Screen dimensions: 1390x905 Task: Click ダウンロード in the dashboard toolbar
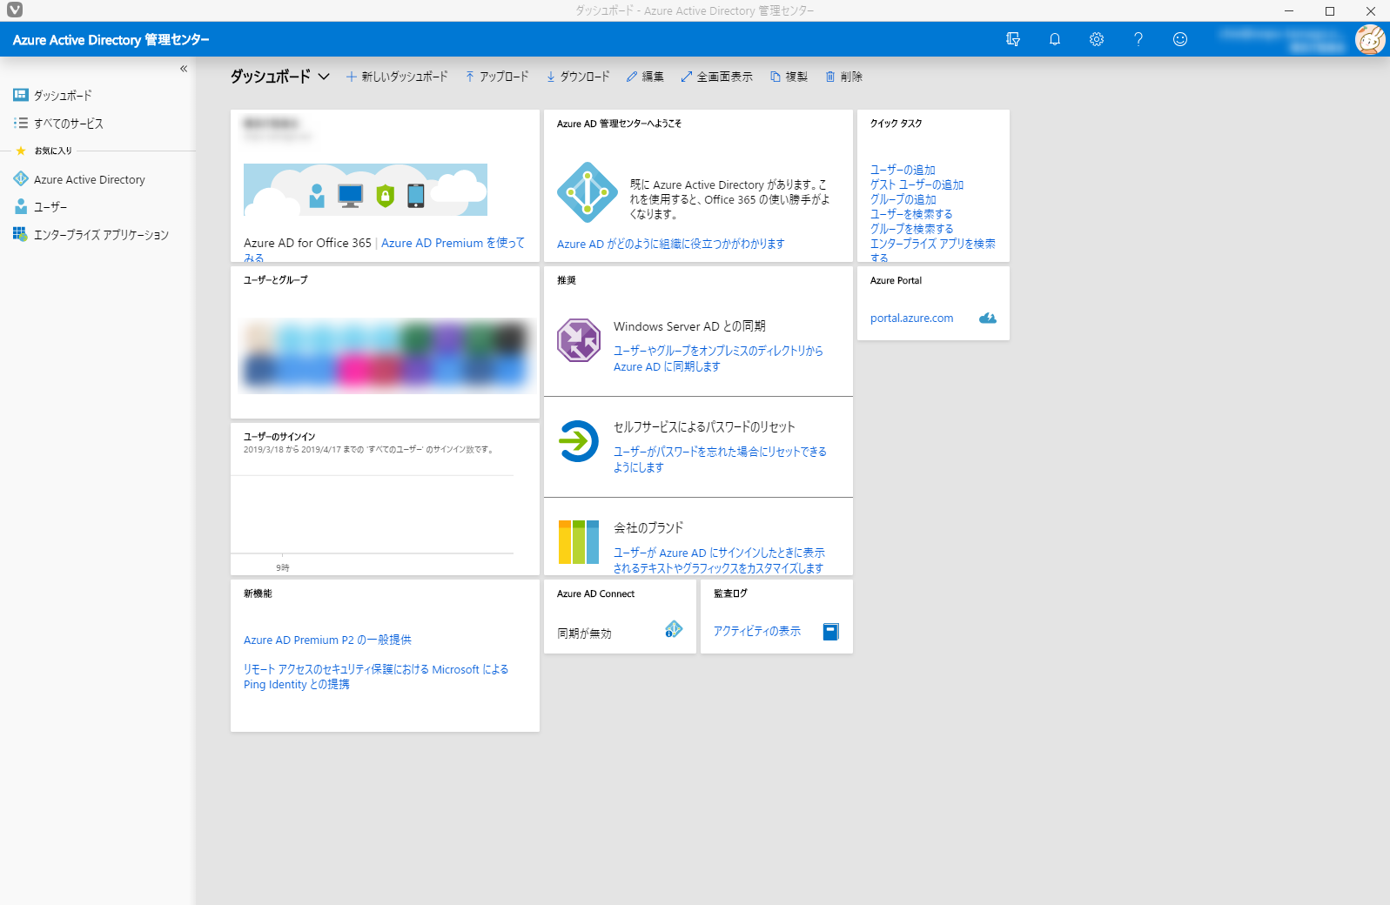578,77
